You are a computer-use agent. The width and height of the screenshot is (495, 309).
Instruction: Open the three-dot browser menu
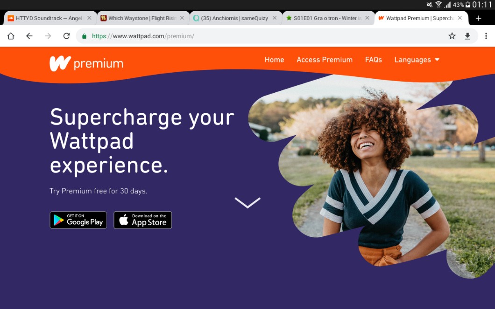[486, 36]
